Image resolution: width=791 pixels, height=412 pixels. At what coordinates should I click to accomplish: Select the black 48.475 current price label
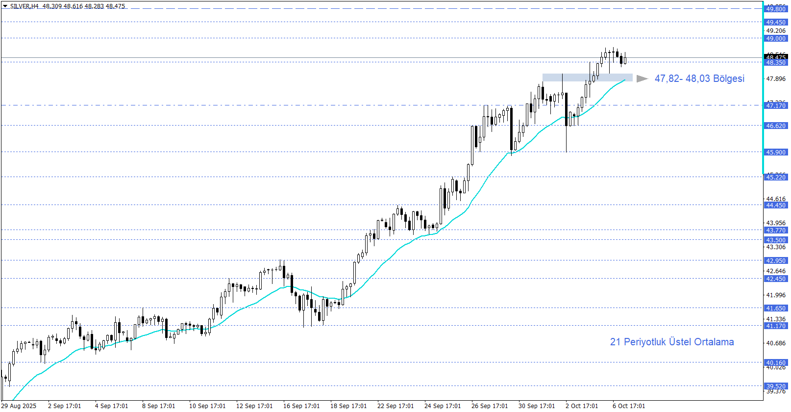(x=776, y=57)
